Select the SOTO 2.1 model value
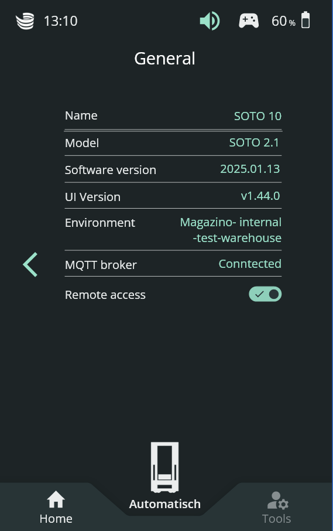The height and width of the screenshot is (531, 333). (254, 142)
